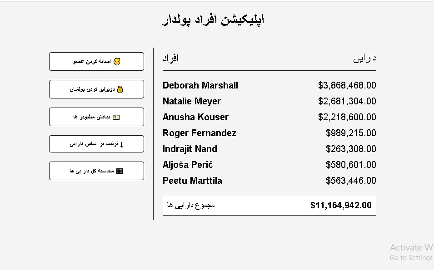Click the abacus calculate-total-wealth icon
Image resolution: width=434 pixels, height=270 pixels.
click(120, 171)
